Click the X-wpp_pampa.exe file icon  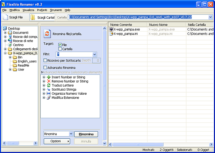[x=111, y=29]
